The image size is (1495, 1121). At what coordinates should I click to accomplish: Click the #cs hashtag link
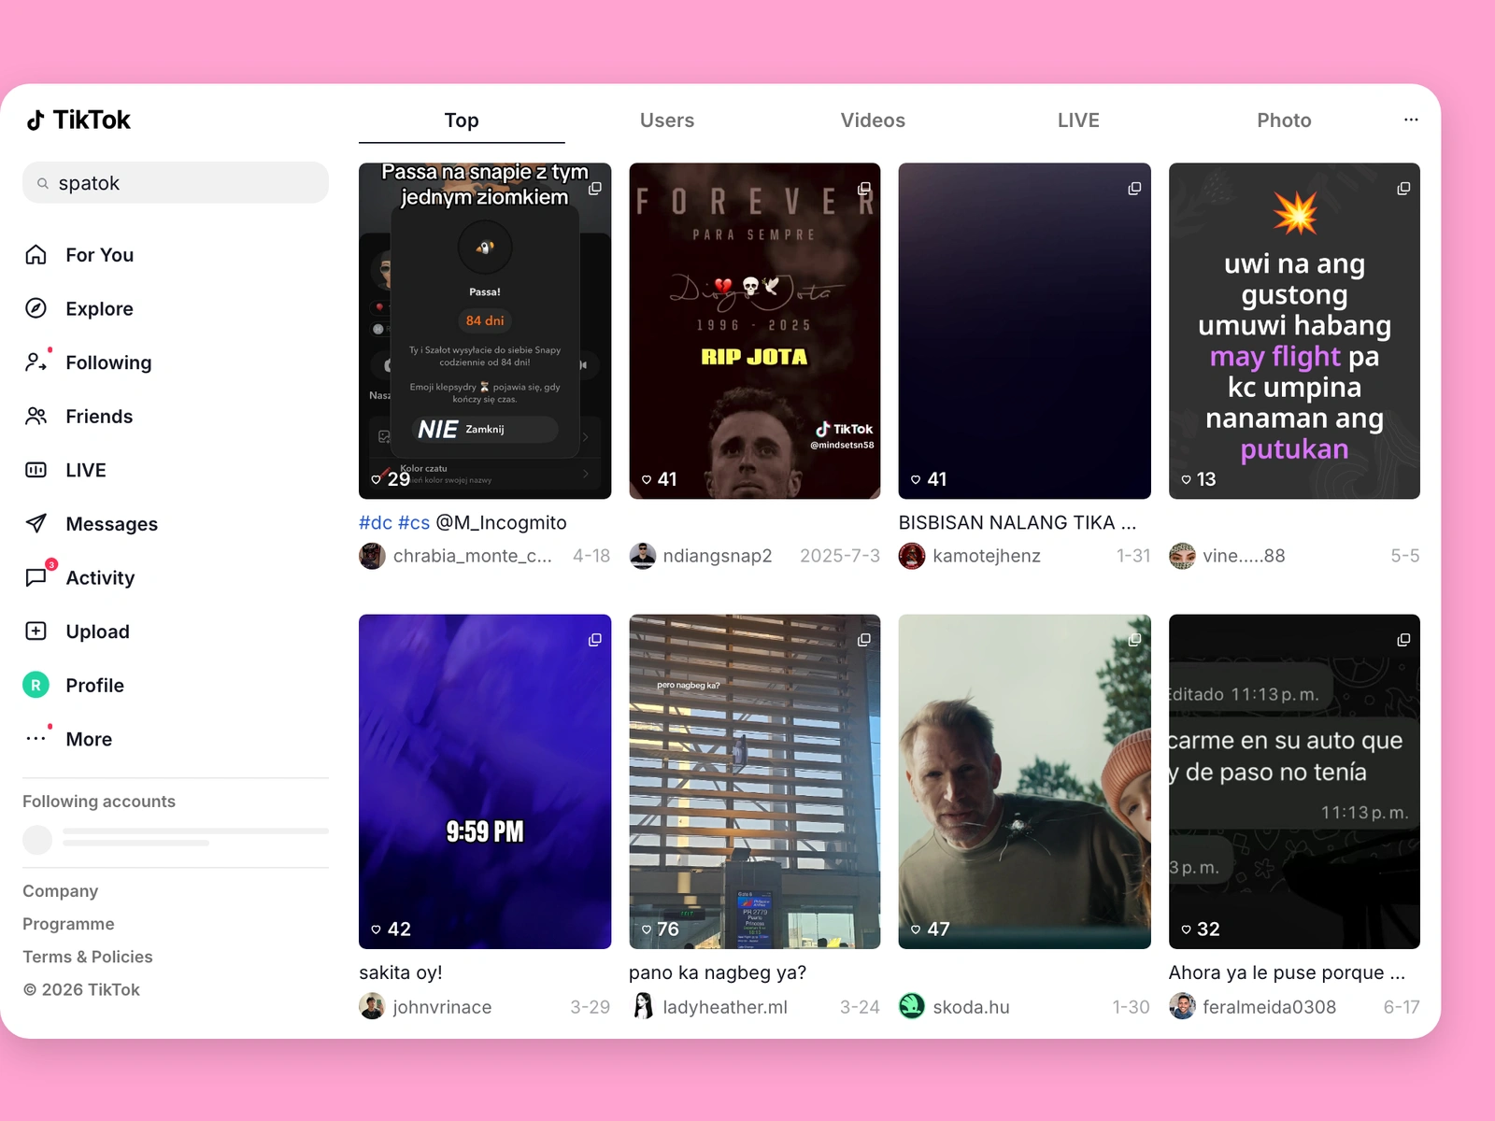tap(414, 522)
